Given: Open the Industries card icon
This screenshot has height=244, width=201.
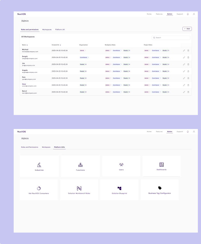Looking at the screenshot, I should click(39, 165).
